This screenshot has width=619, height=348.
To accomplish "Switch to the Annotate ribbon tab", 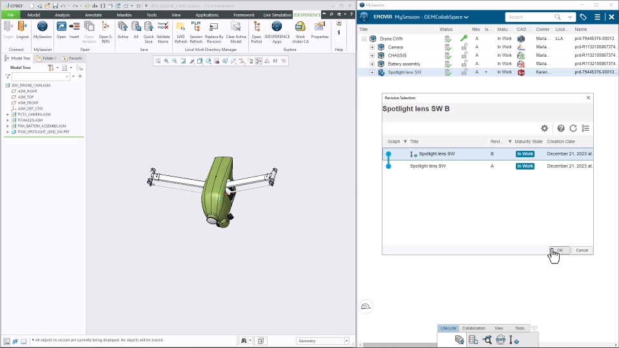I will pos(93,15).
